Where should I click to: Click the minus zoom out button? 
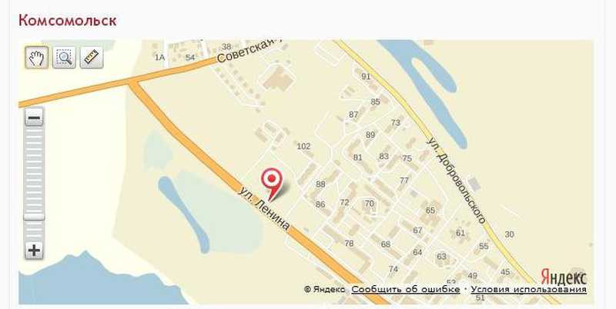[x=34, y=118]
